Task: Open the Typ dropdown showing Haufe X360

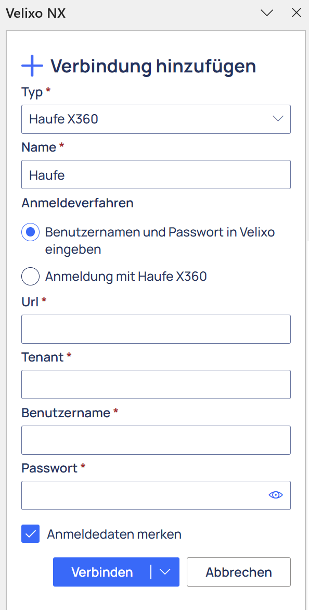Action: [156, 119]
